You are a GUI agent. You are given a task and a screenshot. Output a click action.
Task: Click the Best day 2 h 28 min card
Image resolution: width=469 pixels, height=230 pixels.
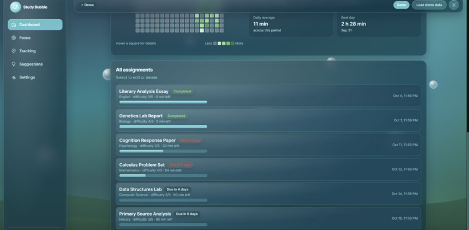379,24
